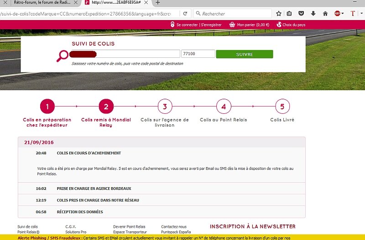Click step 2 circle Colis remis
Screen dimensions: 365x240
tap(106, 107)
